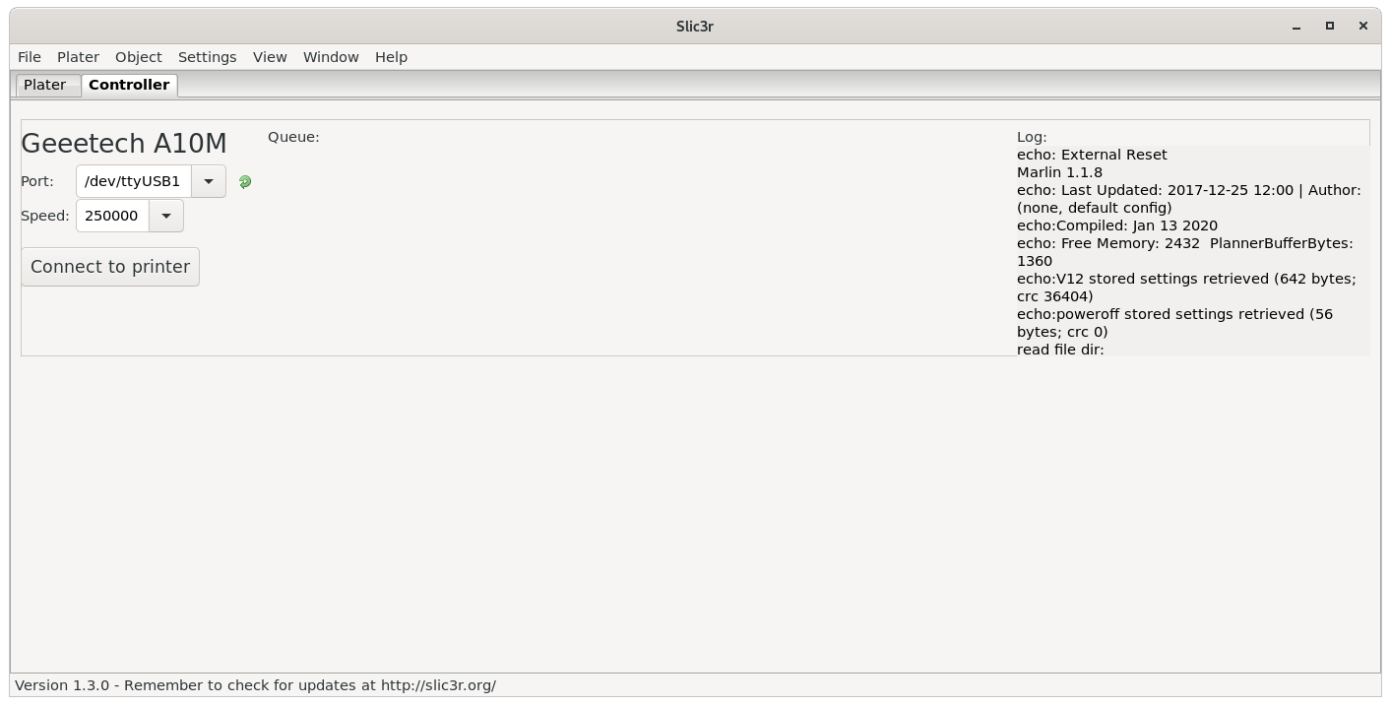Refresh the serial port list
The image size is (1391, 706).
tap(245, 181)
